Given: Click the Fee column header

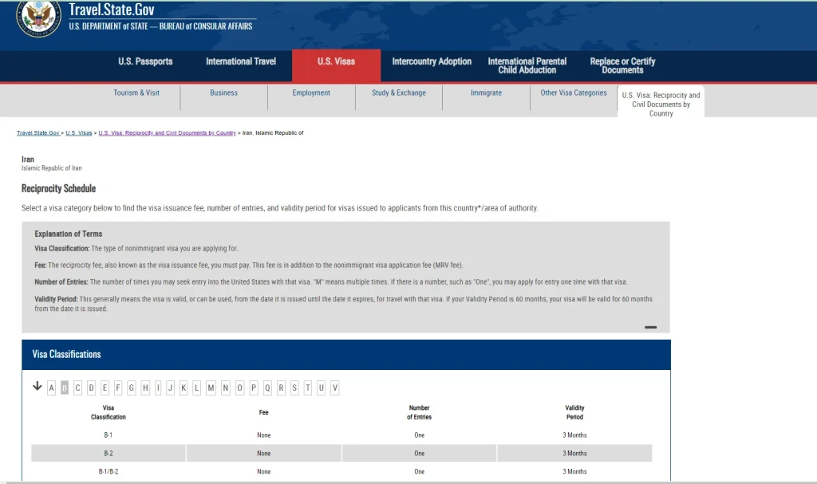Looking at the screenshot, I should pyautogui.click(x=263, y=412).
